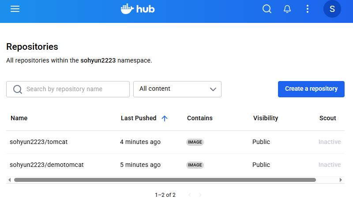Click the Scout column header
The width and height of the screenshot is (353, 203).
[327, 118]
